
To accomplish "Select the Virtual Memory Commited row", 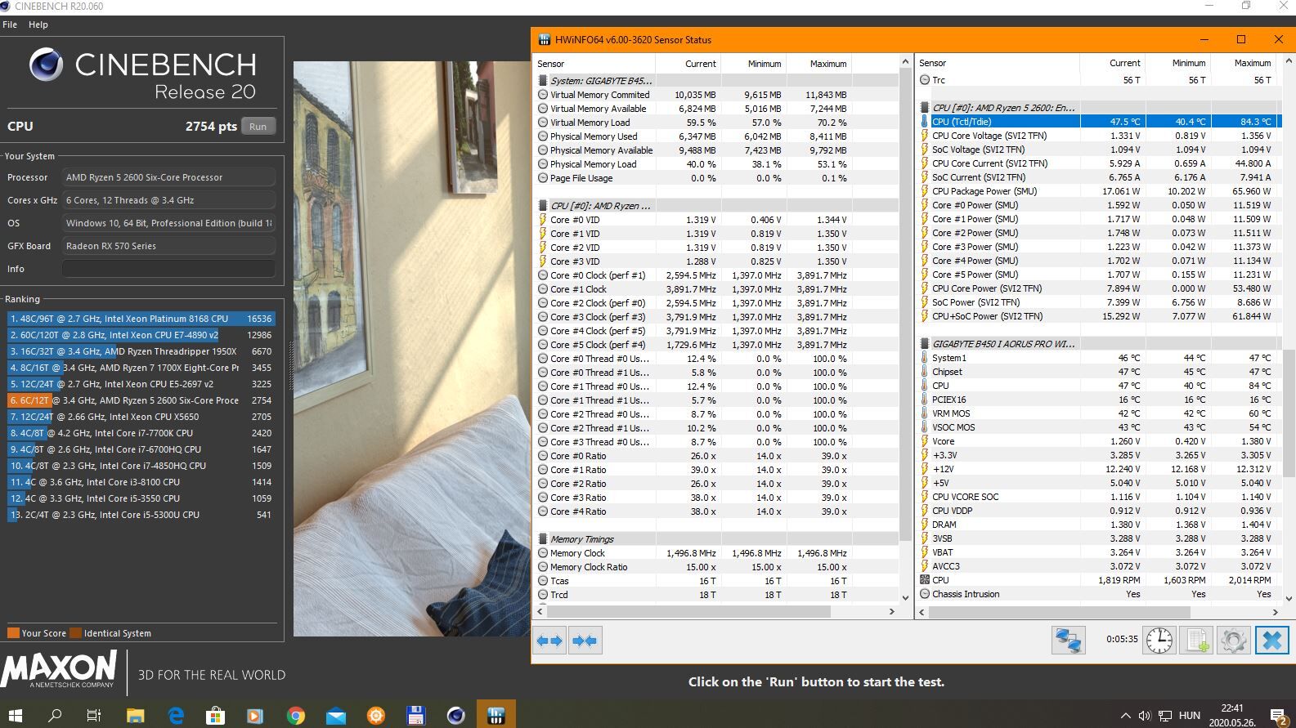I will (x=716, y=95).
